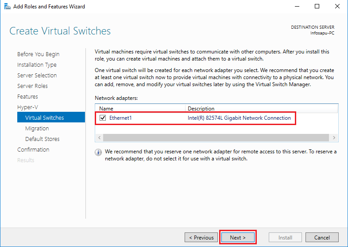Open the Installation Type page

click(37, 65)
